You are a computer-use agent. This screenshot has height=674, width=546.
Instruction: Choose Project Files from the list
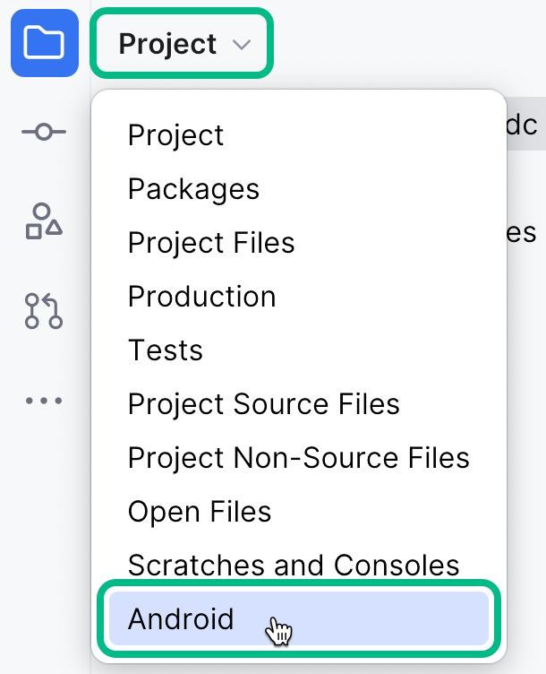pyautogui.click(x=211, y=243)
